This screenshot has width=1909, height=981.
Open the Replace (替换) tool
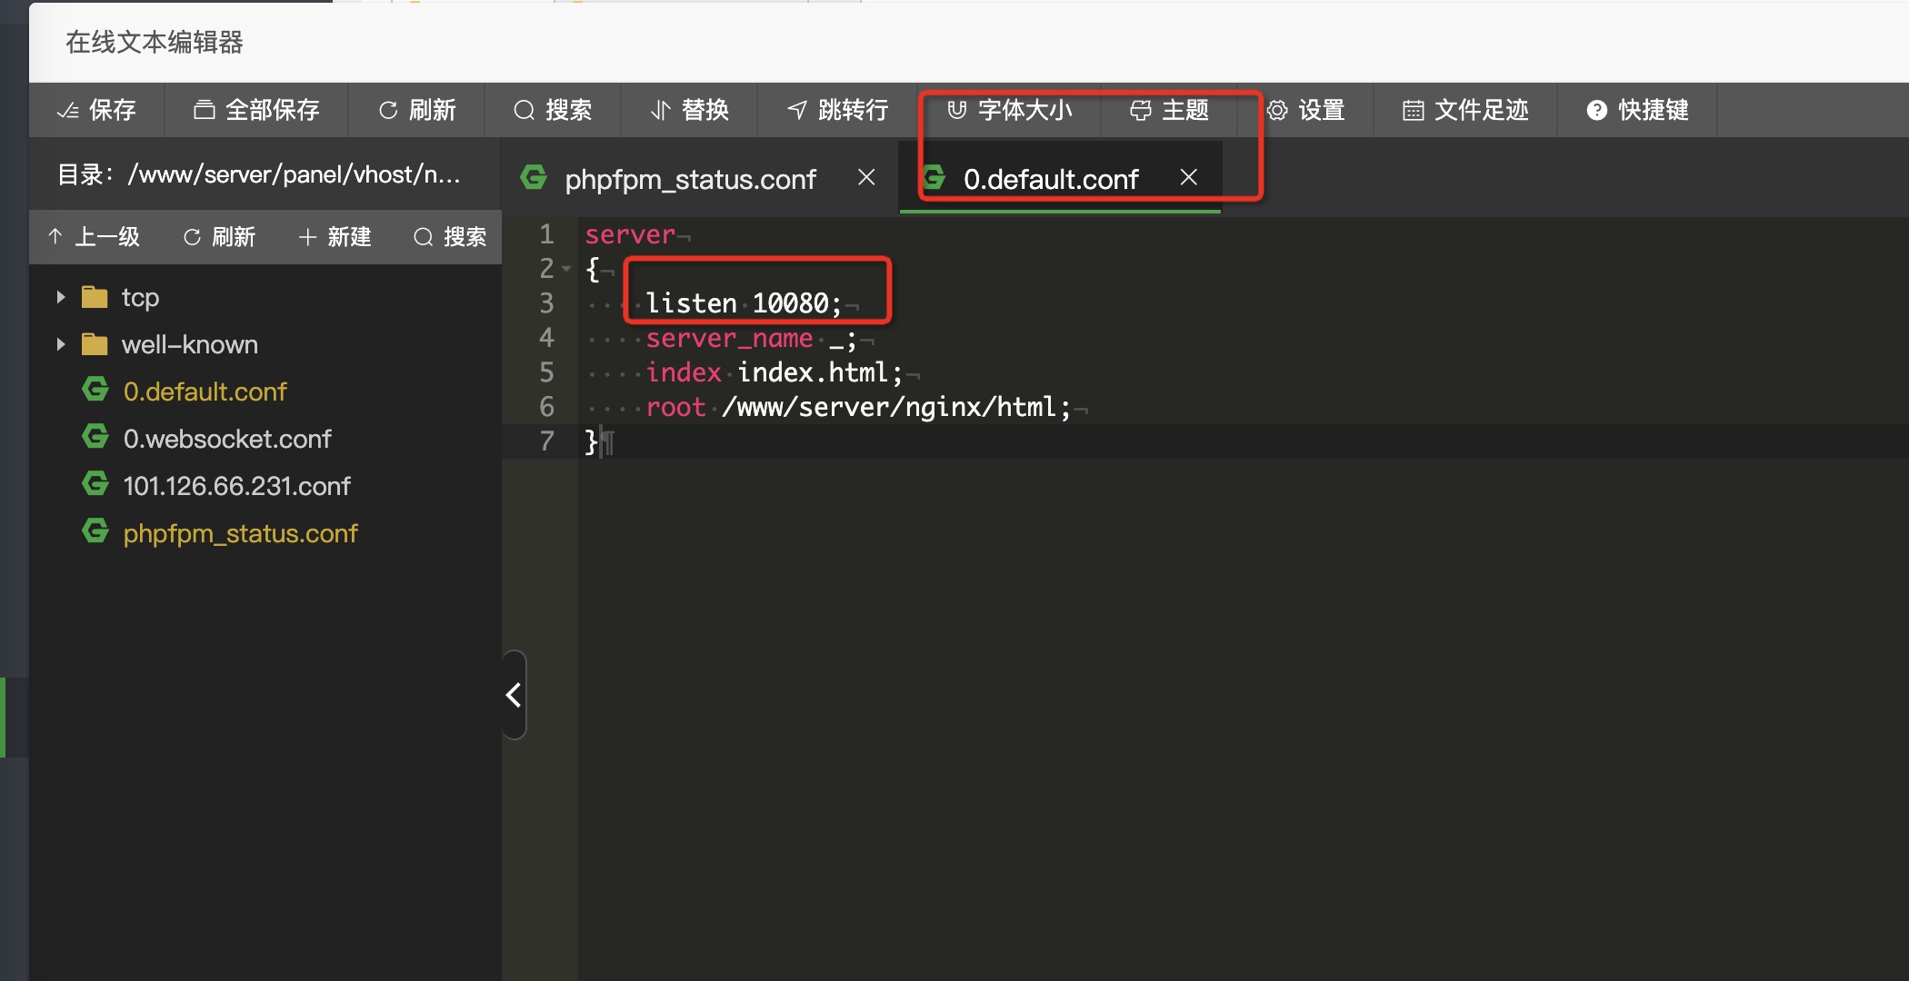click(690, 110)
